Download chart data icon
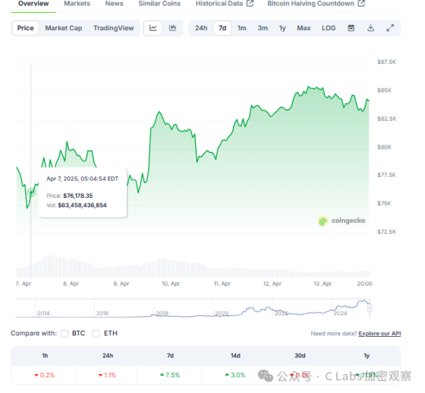The width and height of the screenshot is (425, 393). tap(371, 28)
